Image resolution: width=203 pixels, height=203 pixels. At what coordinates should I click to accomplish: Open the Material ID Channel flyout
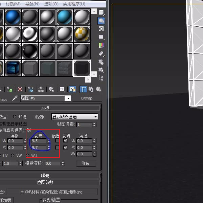tap(62, 89)
